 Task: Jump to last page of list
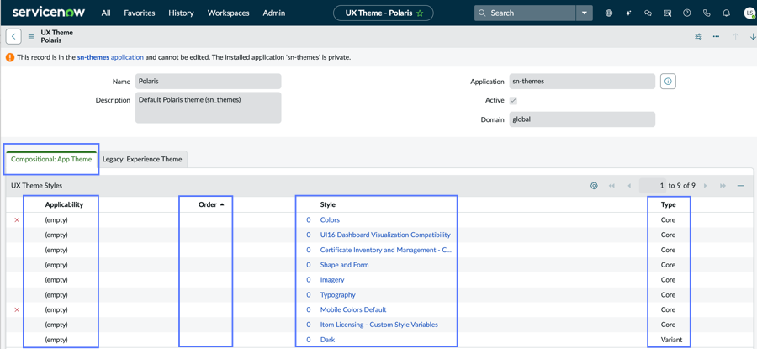tap(723, 185)
